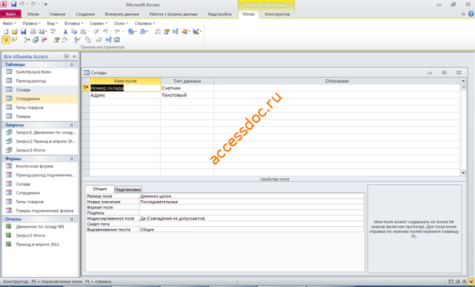This screenshot has height=287, width=475.
Task: Open the Вставка menu
Action: point(74,24)
